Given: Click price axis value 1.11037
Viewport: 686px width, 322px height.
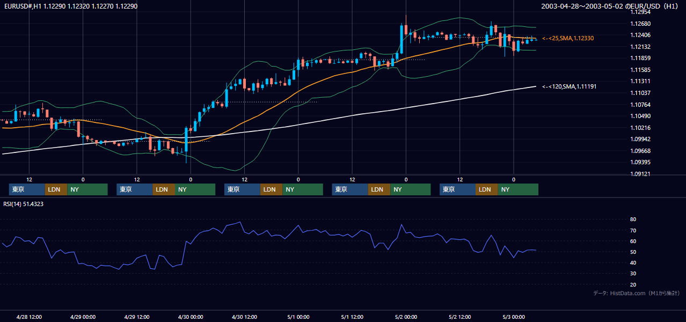Looking at the screenshot, I should [641, 93].
